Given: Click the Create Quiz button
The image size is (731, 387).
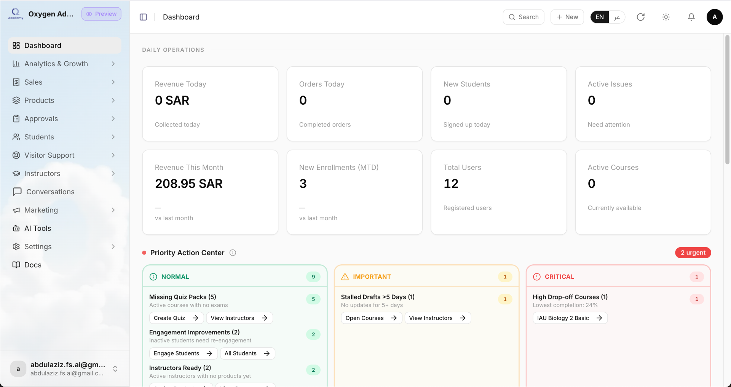Looking at the screenshot, I should pos(176,318).
